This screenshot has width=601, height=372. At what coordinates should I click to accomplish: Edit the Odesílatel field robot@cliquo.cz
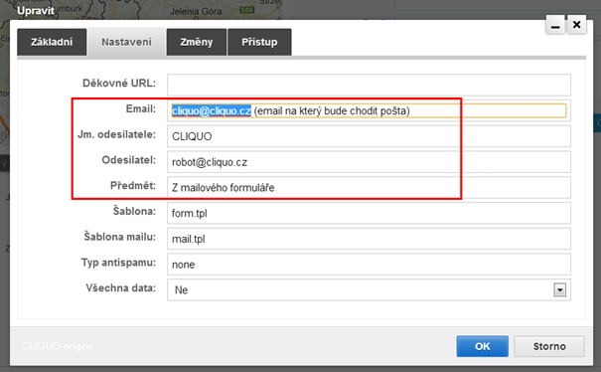pyautogui.click(x=369, y=162)
